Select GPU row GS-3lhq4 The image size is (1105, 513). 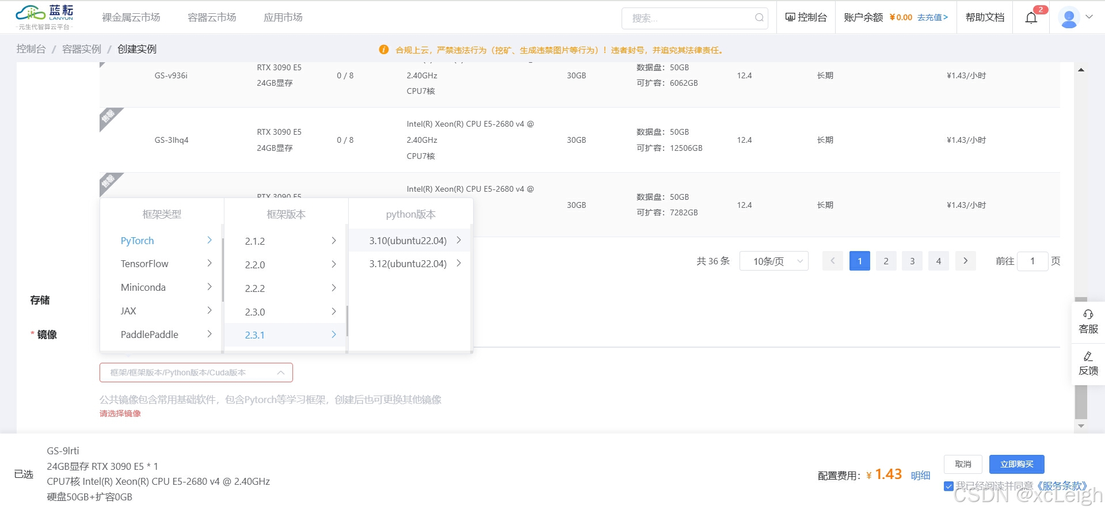click(580, 140)
